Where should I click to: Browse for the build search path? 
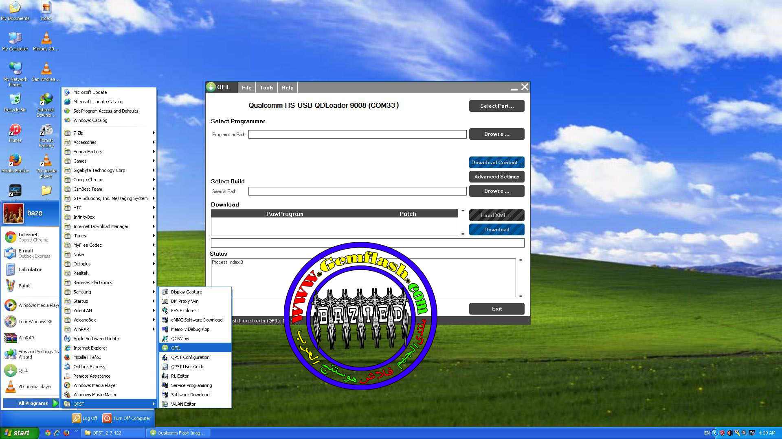[x=496, y=191]
